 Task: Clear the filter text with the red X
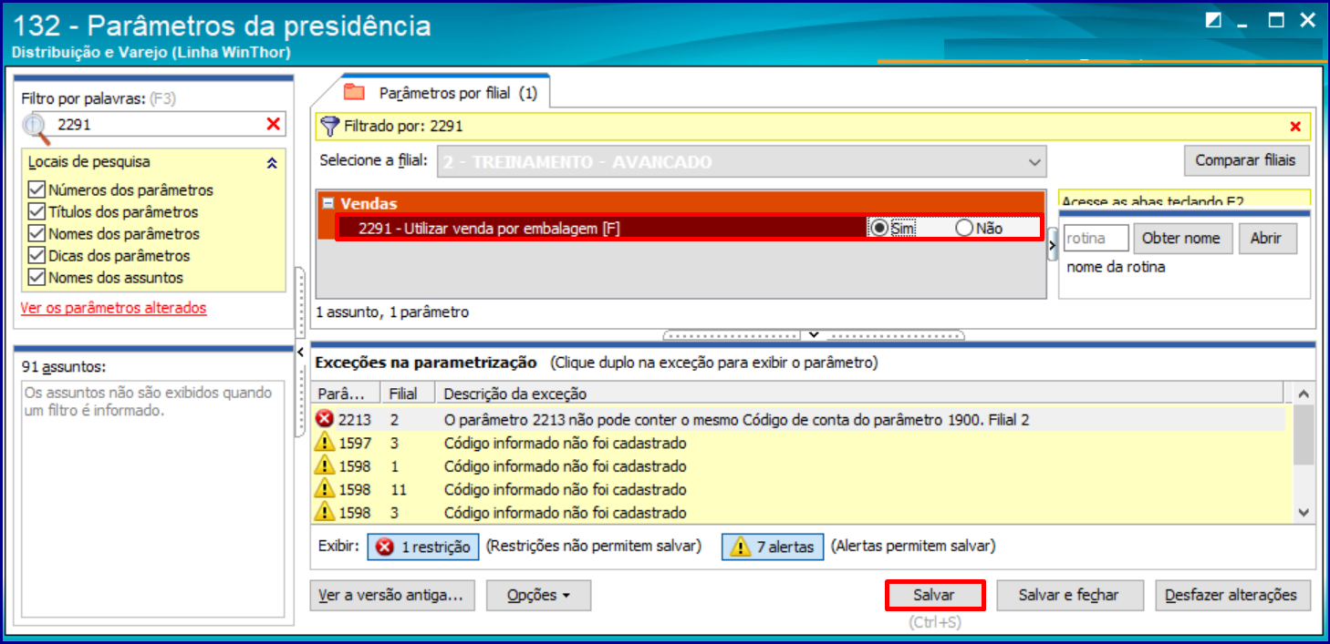273,125
